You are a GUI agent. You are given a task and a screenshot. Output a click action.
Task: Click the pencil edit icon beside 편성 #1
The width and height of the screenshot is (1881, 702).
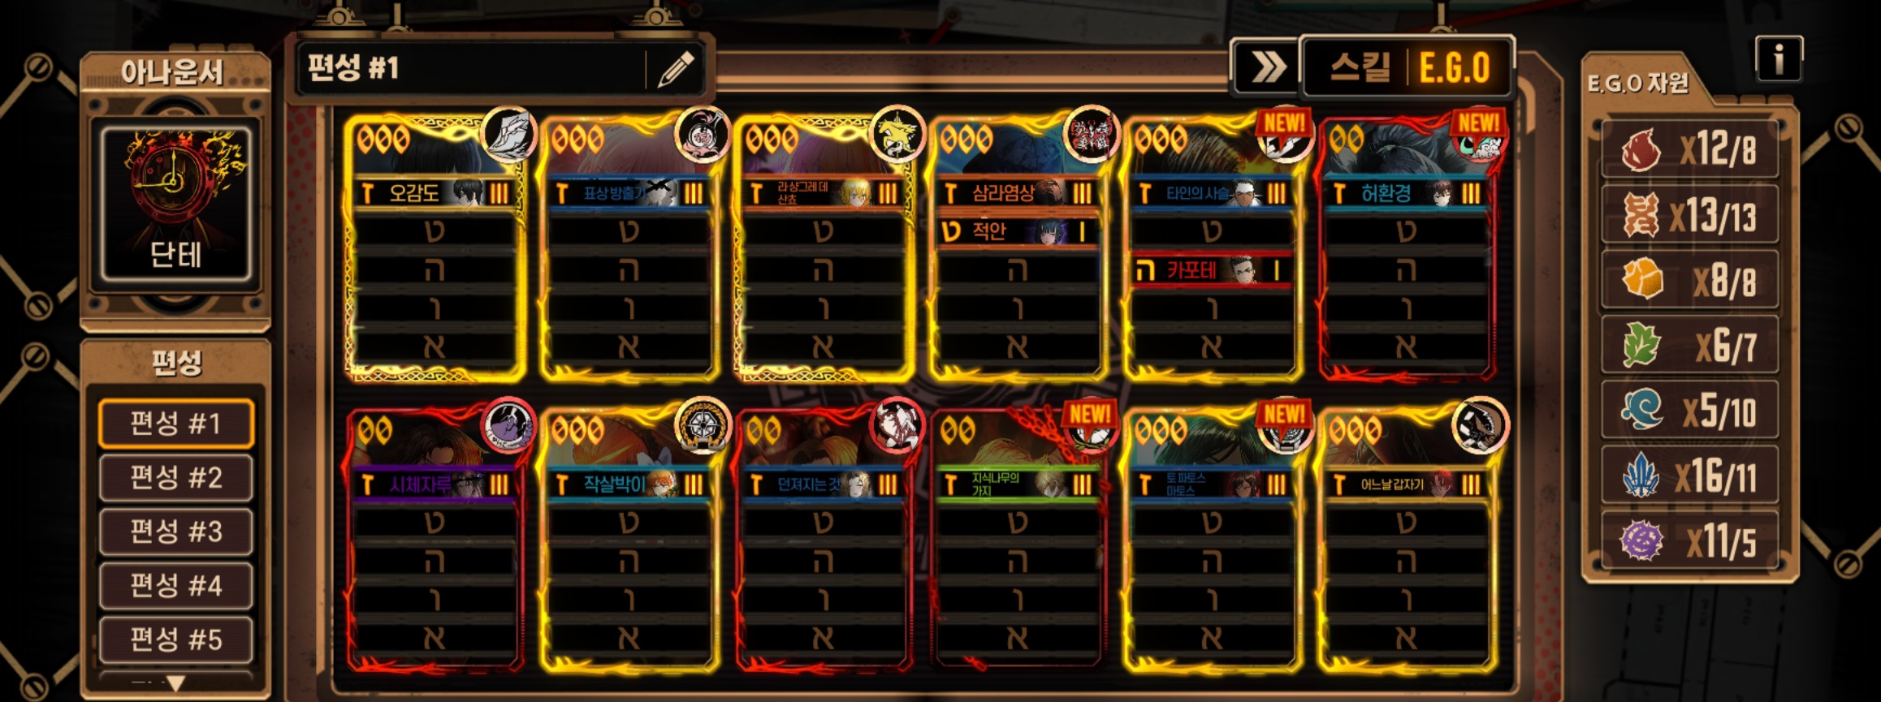coord(675,69)
